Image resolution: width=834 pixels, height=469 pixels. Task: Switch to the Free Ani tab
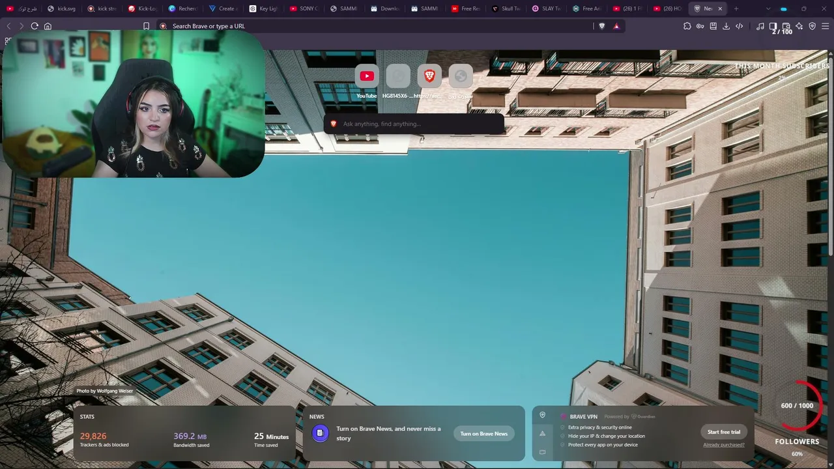(586, 8)
